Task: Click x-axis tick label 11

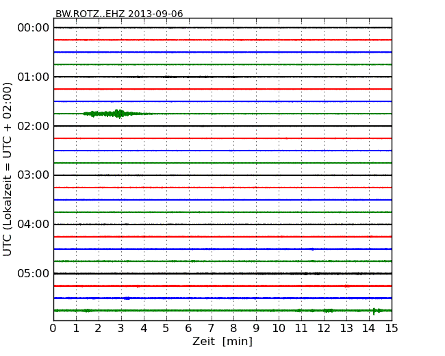Action: tap(301, 329)
